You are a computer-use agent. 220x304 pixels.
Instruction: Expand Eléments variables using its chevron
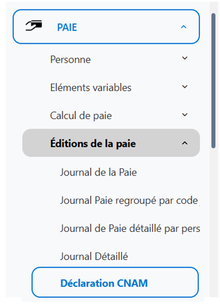pos(185,86)
